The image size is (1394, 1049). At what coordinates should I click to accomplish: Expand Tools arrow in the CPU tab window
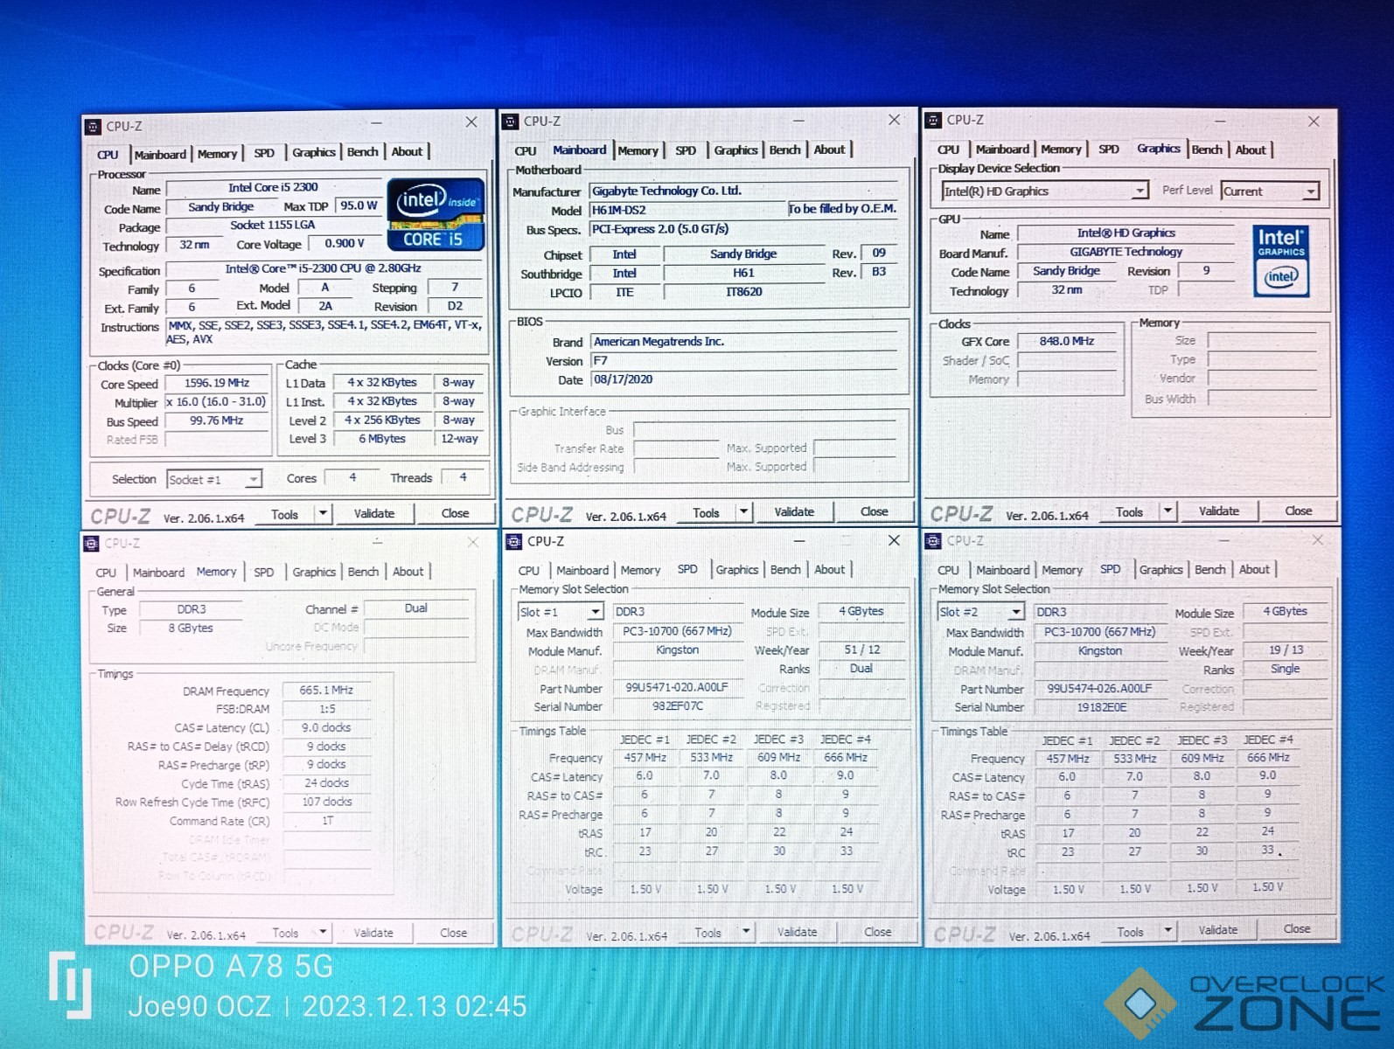(323, 513)
